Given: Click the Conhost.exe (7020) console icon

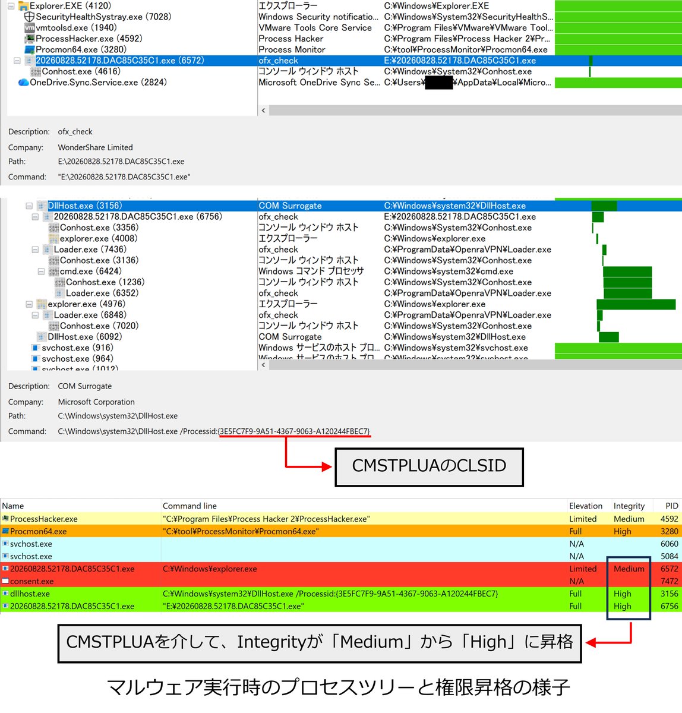Looking at the screenshot, I should click(x=53, y=326).
